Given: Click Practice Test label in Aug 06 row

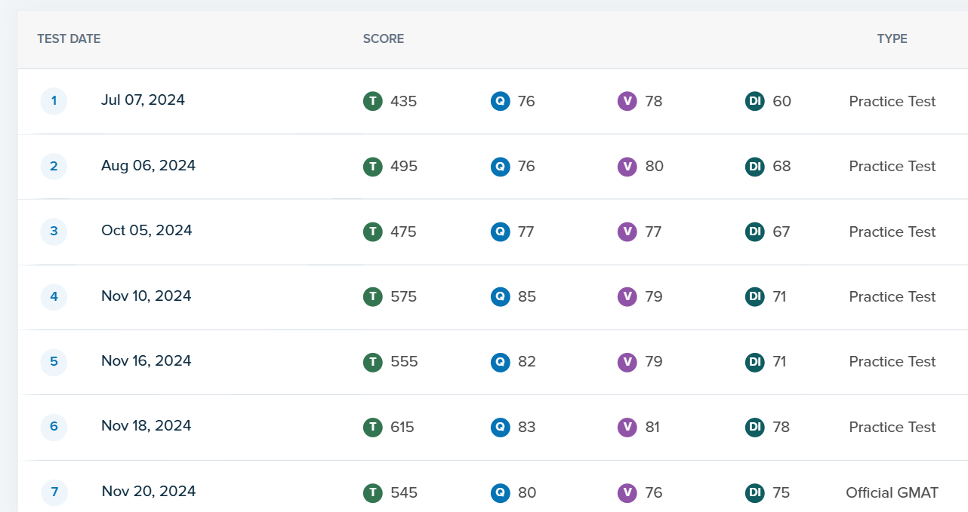Looking at the screenshot, I should [892, 166].
